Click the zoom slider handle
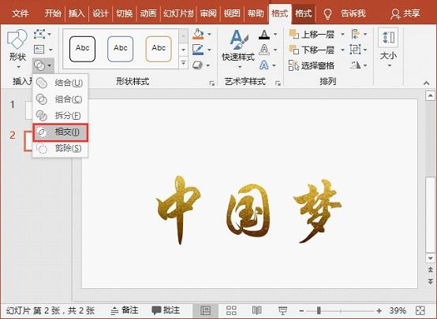The width and height of the screenshot is (437, 319). (319, 310)
